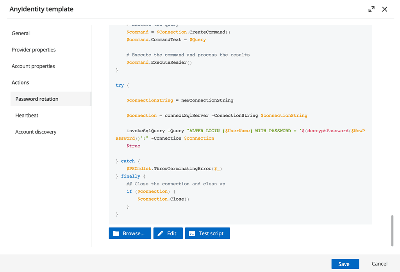This screenshot has width=400, height=272.
Task: Cancel the template editing
Action: pos(379,264)
